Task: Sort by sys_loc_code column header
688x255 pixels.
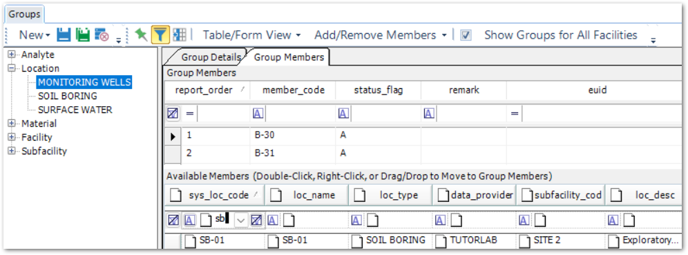Action: 215,196
